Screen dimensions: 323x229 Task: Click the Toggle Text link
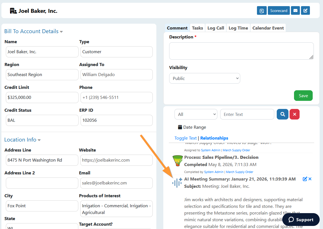(185, 138)
